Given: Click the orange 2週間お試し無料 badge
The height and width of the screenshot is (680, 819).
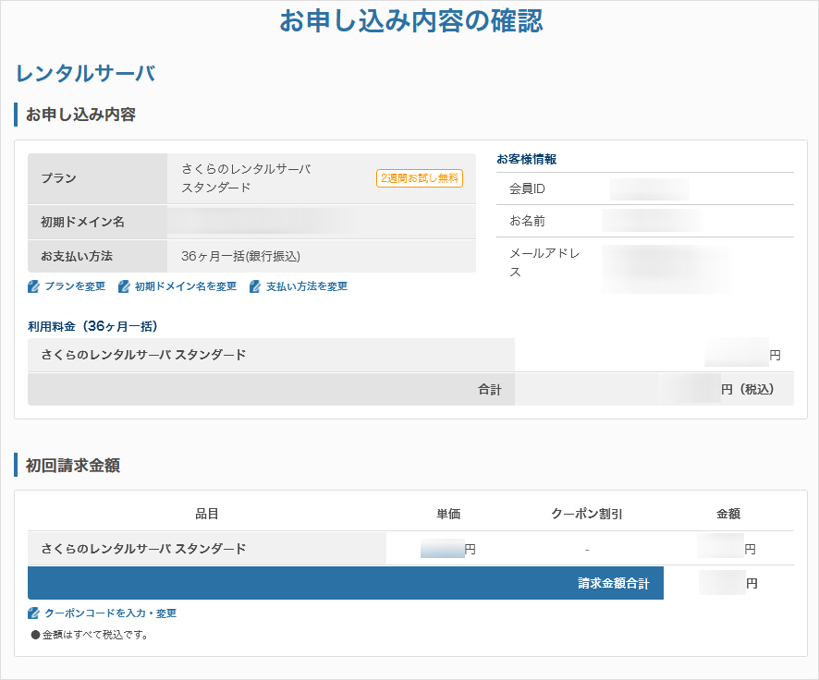Looking at the screenshot, I should (418, 179).
